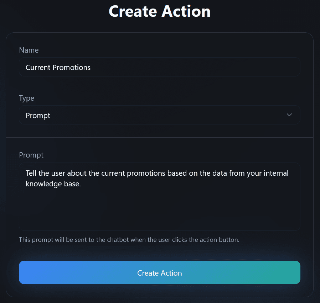Focus the Current Promotions text box
Screen dimensions: 320x303
(159, 67)
